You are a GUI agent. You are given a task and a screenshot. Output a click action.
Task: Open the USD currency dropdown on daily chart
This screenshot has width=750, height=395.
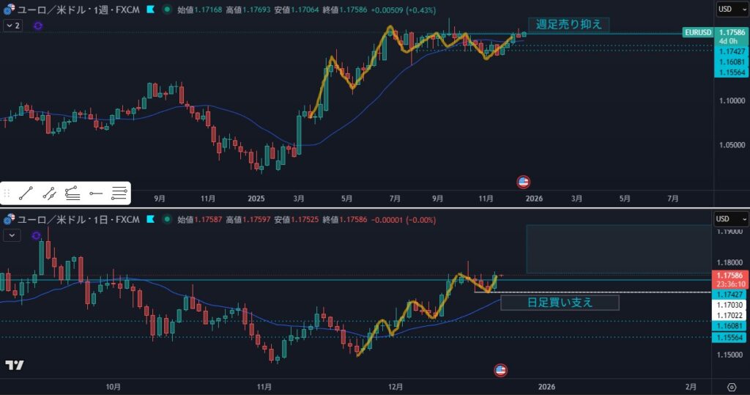tap(731, 219)
